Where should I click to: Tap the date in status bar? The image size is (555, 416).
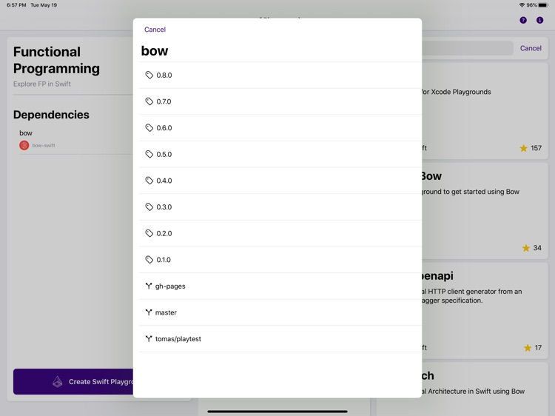pyautogui.click(x=44, y=5)
